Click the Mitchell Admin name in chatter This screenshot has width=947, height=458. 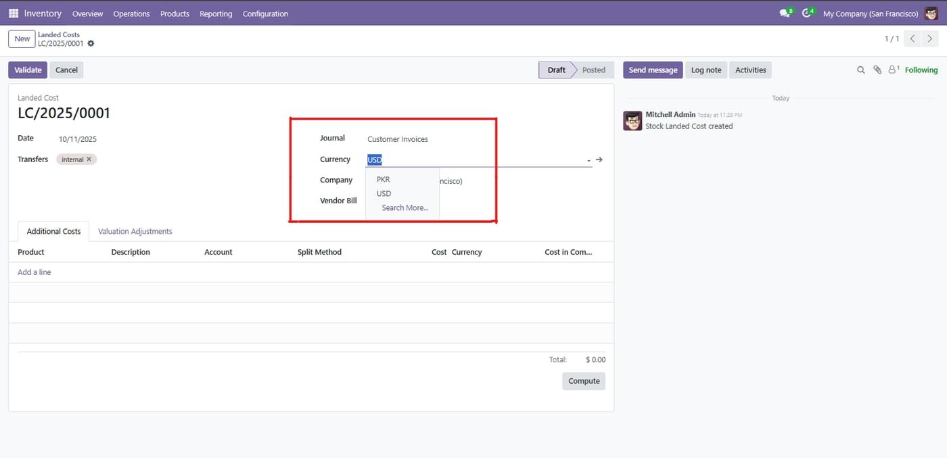(x=670, y=115)
